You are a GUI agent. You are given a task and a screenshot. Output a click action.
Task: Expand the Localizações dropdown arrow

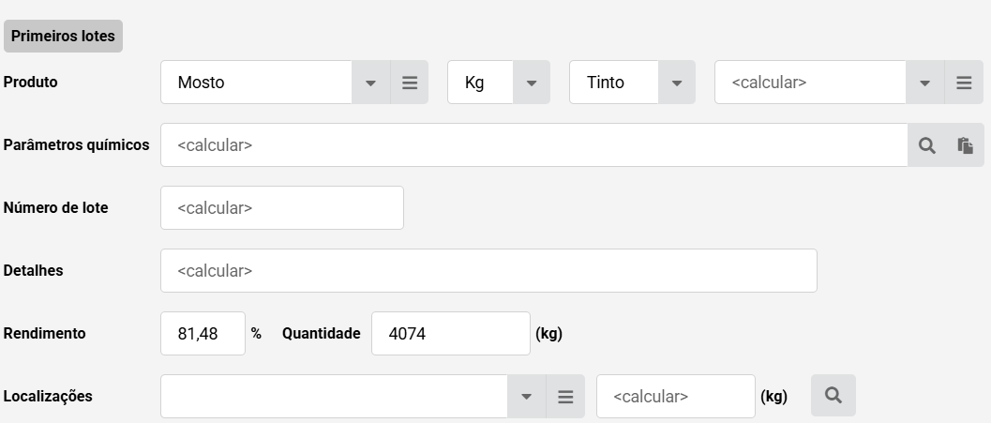tap(527, 397)
